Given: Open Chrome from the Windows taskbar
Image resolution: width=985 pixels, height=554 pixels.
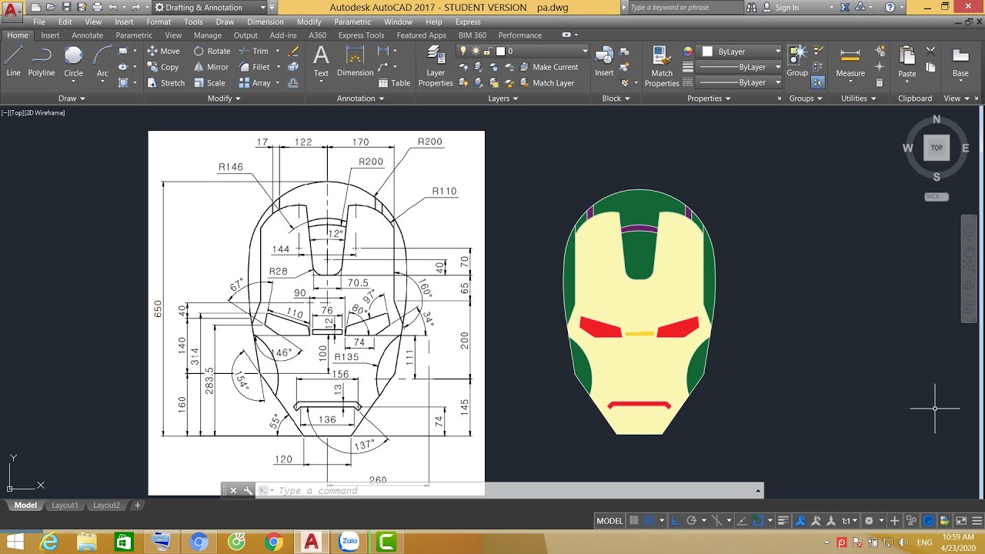Looking at the screenshot, I should point(273,542).
